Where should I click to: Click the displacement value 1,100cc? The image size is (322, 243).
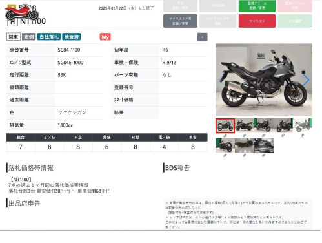(x=65, y=125)
